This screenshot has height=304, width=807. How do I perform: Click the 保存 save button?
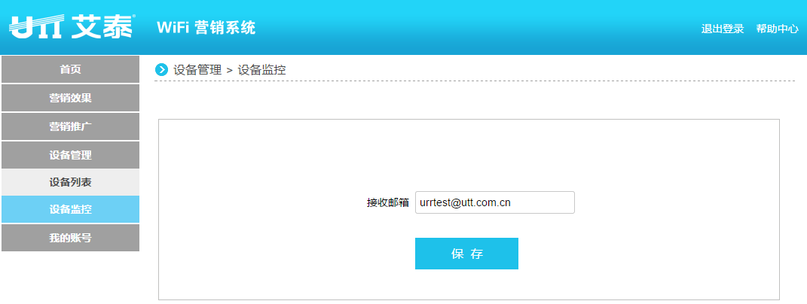466,254
